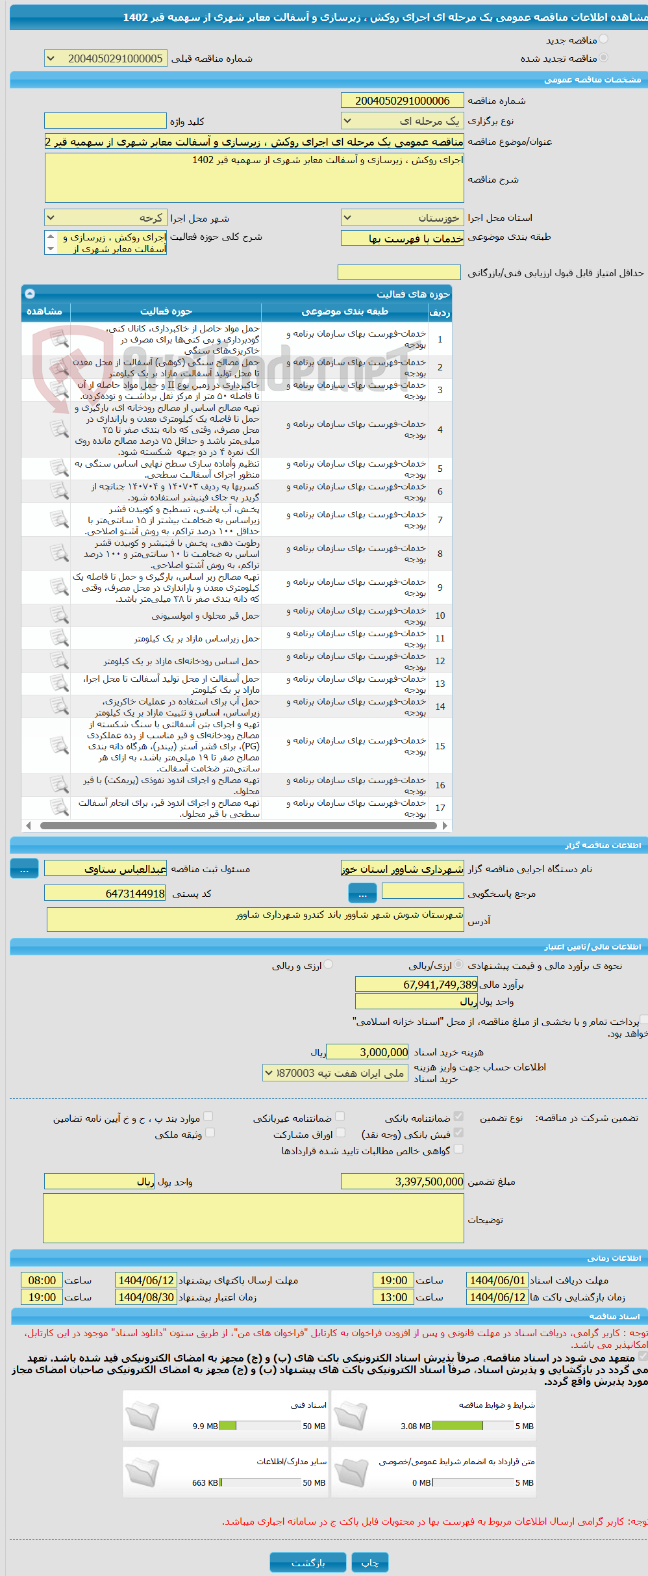Sort by the طبقه بندی موضوعی column header
Viewport: 648px width, 1576px height.
pos(345,312)
